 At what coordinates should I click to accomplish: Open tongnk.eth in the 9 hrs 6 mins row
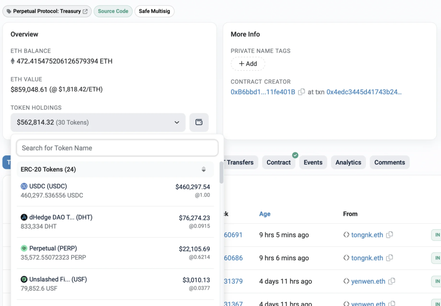367,258
